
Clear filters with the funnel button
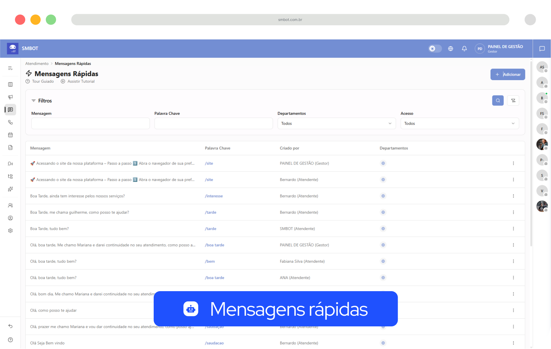513,100
